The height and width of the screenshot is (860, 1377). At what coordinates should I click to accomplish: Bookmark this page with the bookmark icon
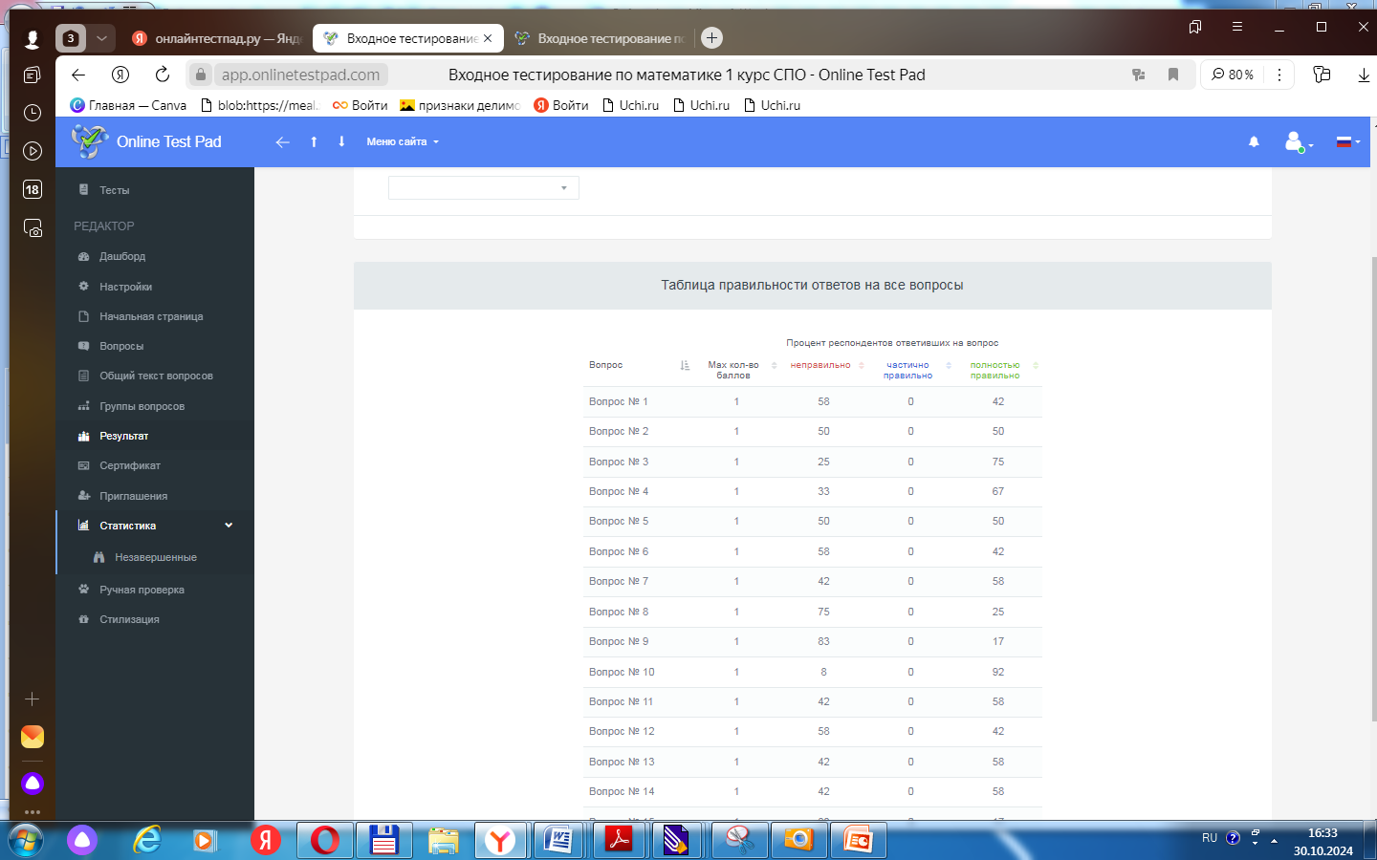click(x=1173, y=75)
